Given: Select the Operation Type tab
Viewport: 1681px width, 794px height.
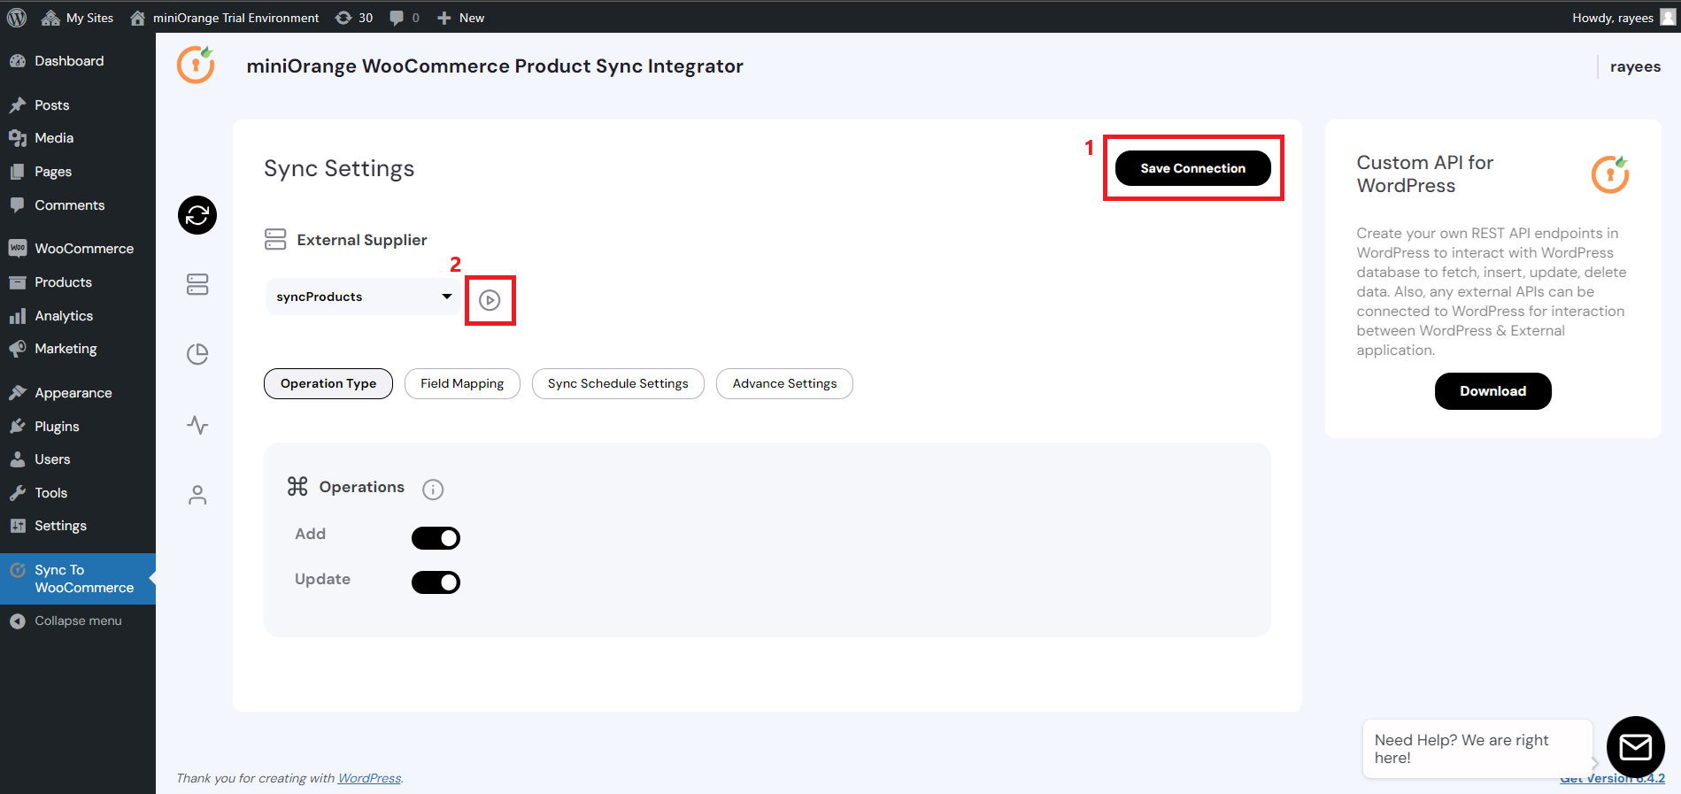Looking at the screenshot, I should [328, 383].
